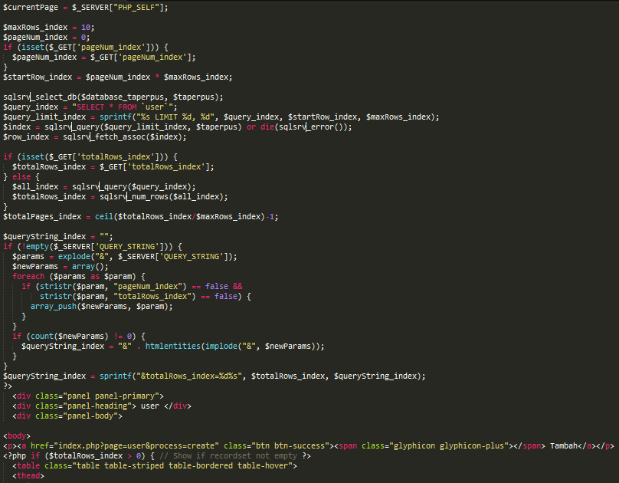Click the "&totalRows_index=%d%s" format string

pyautogui.click(x=188, y=376)
